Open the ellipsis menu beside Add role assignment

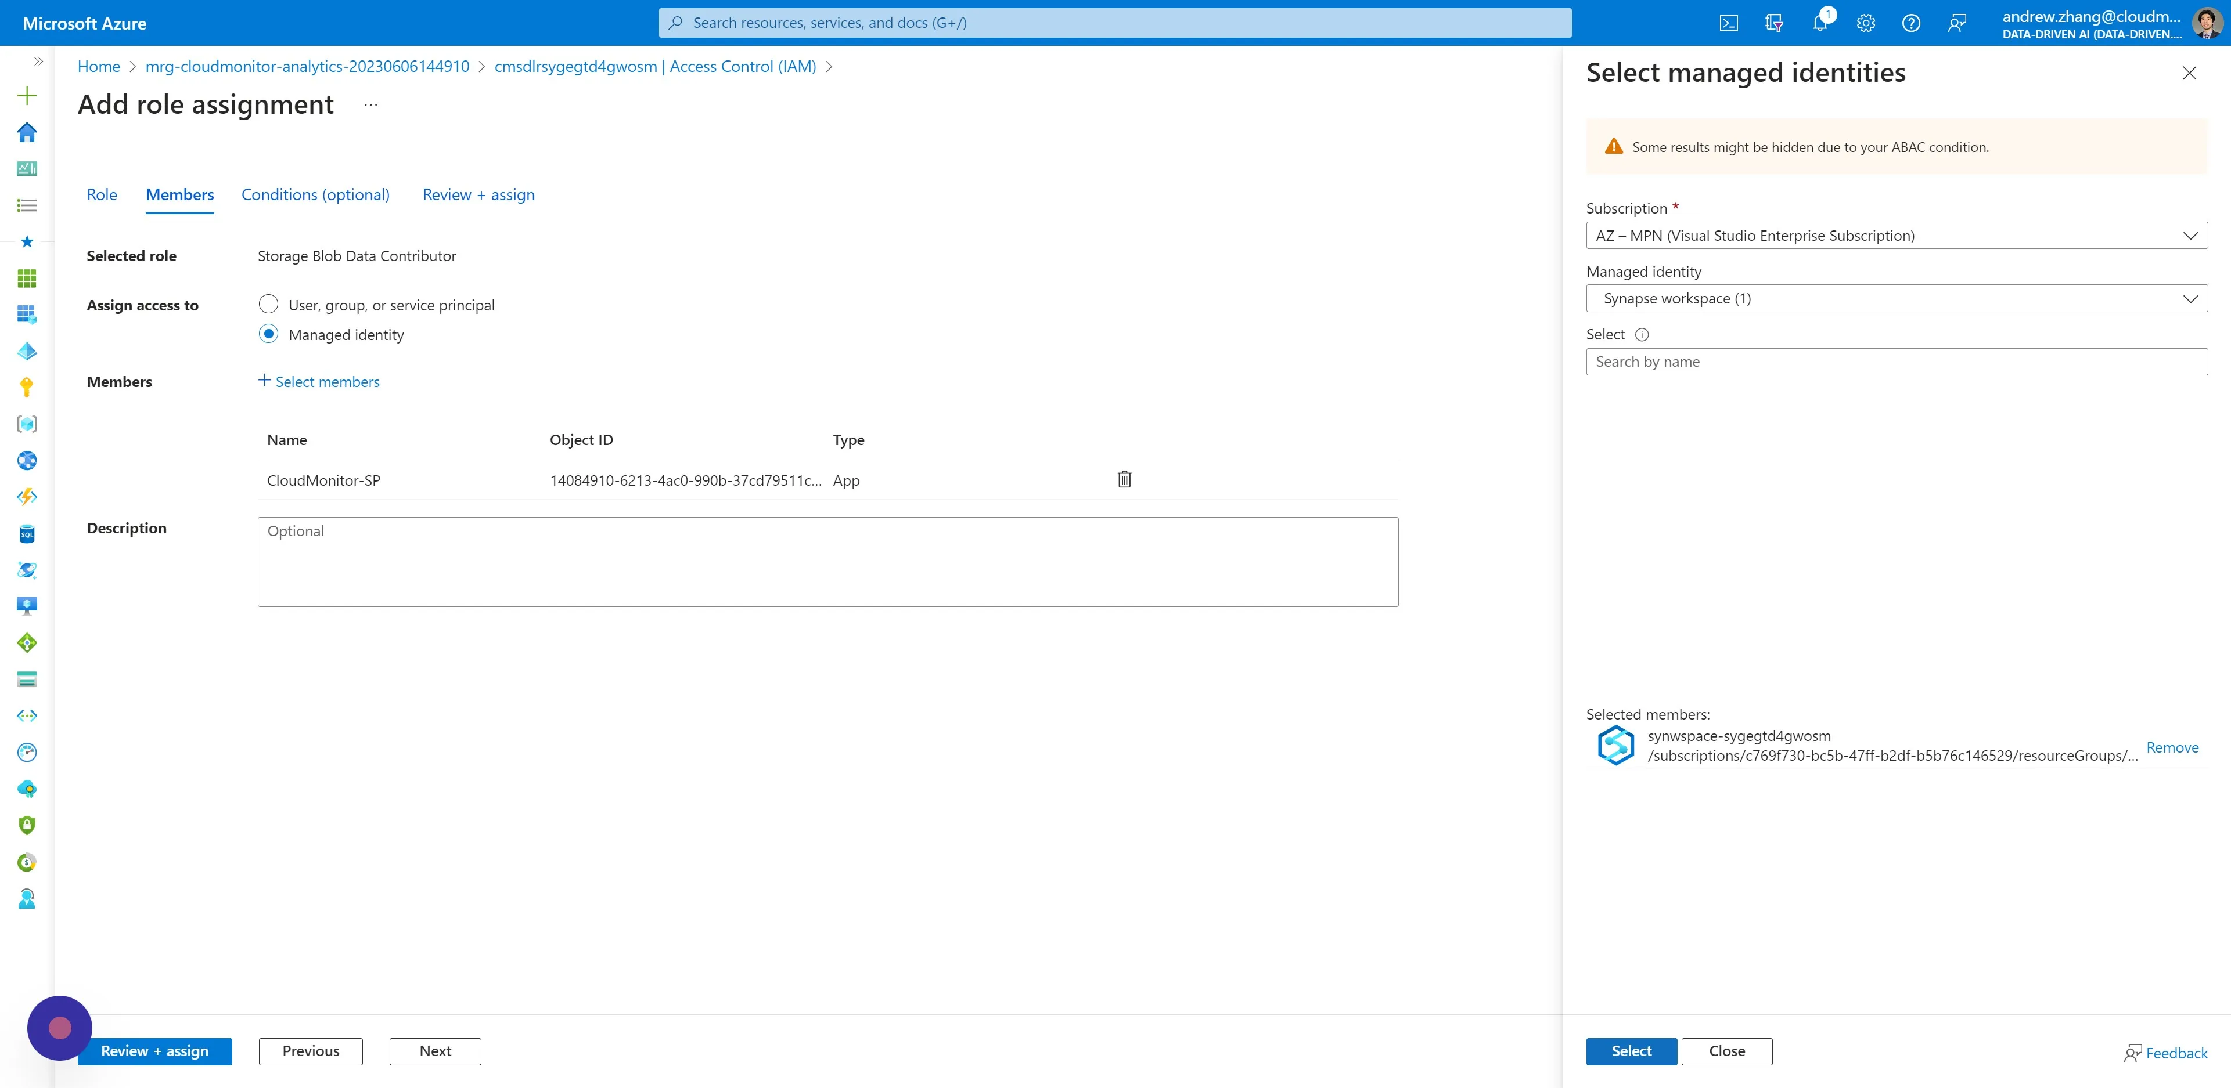pos(370,104)
